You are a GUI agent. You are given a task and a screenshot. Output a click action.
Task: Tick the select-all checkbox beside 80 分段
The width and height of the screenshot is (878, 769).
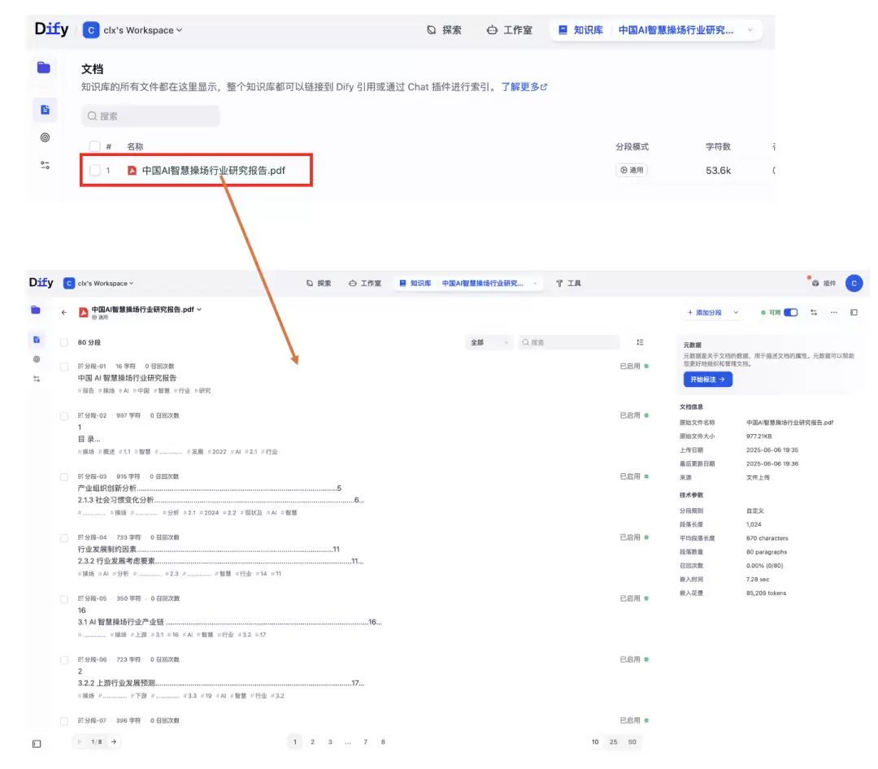[64, 342]
